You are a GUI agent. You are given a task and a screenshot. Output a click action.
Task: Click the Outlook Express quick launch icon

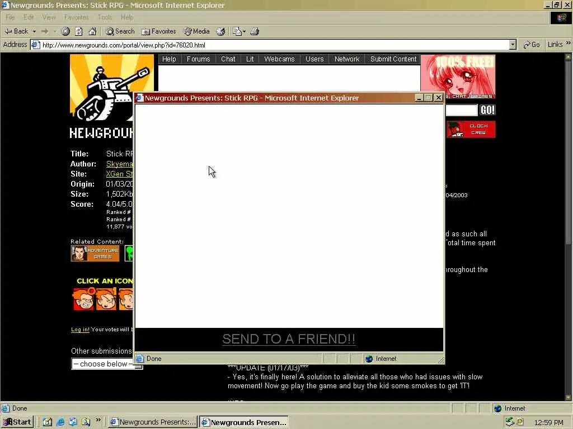coord(73,422)
